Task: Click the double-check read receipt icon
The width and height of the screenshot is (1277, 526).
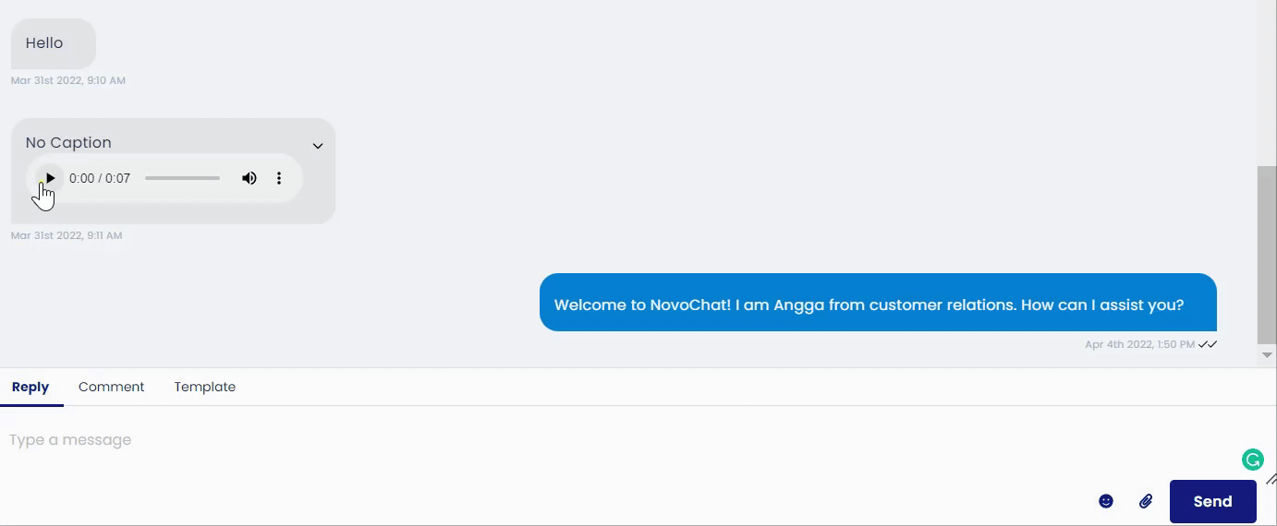Action: click(1208, 344)
